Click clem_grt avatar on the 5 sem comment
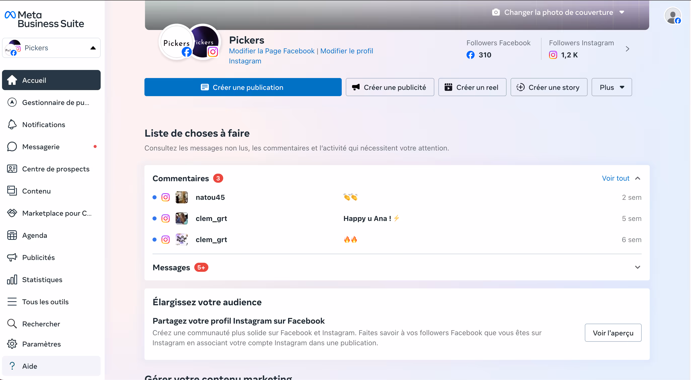 coord(182,218)
